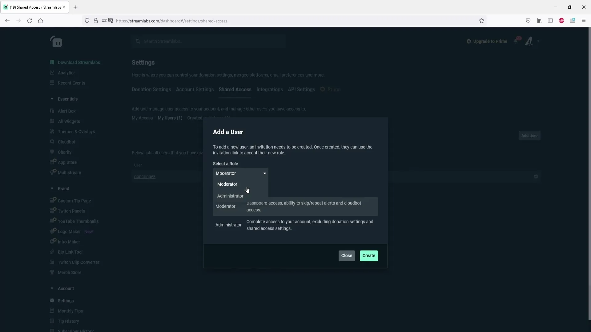Click Upgrade to Prime
The image size is (591, 332).
pos(487,41)
